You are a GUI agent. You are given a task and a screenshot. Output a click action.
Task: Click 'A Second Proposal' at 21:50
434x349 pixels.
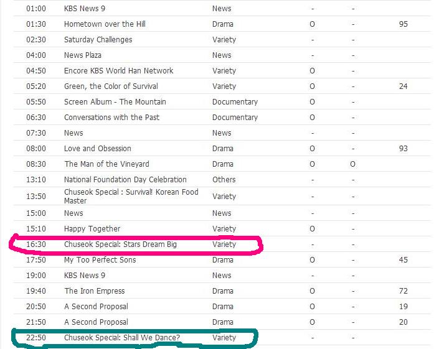pos(96,322)
